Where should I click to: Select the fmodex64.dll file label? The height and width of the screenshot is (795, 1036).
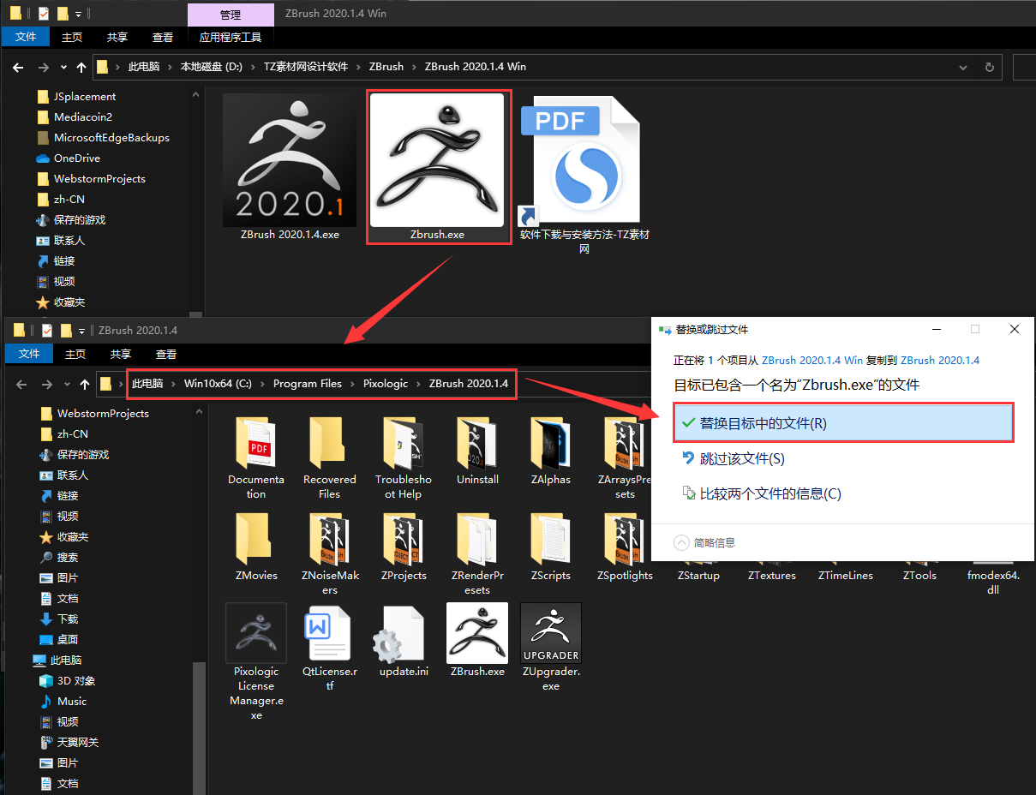[x=993, y=583]
